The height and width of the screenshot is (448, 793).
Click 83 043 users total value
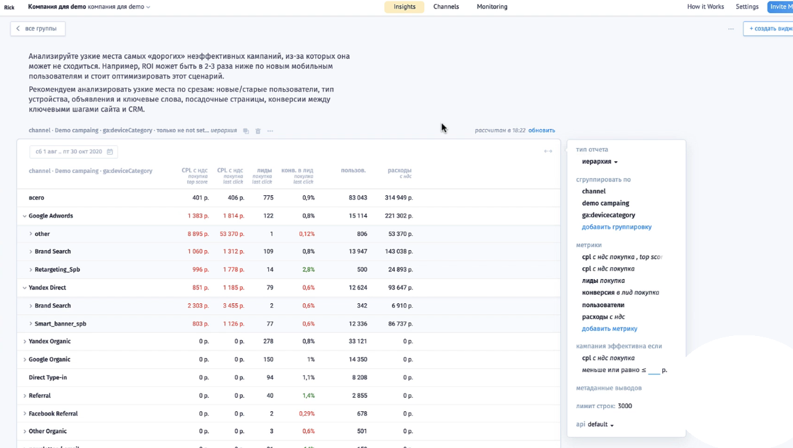tap(357, 198)
